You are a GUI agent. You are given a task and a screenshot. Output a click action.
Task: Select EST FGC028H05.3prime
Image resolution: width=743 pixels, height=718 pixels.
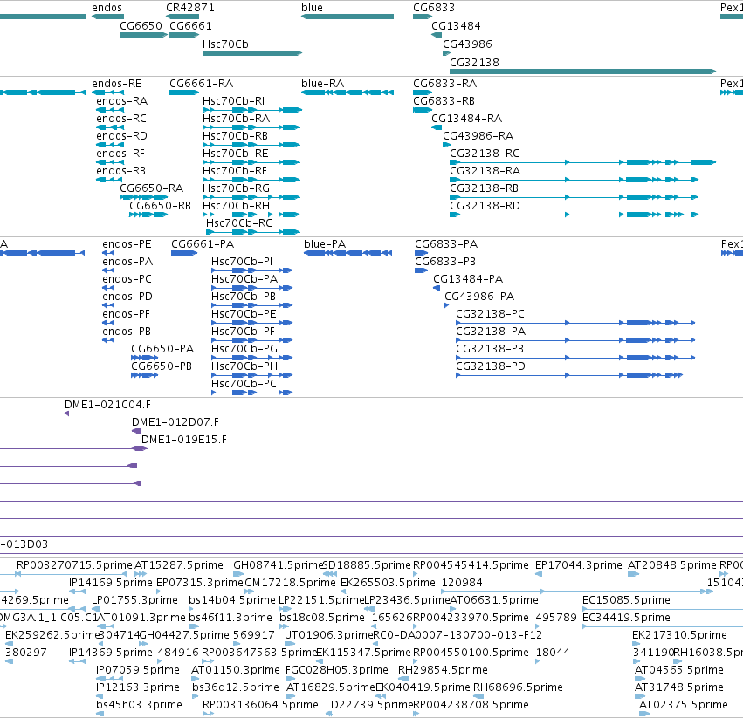[336, 670]
